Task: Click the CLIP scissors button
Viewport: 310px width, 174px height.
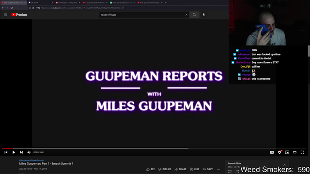Action: (195, 169)
